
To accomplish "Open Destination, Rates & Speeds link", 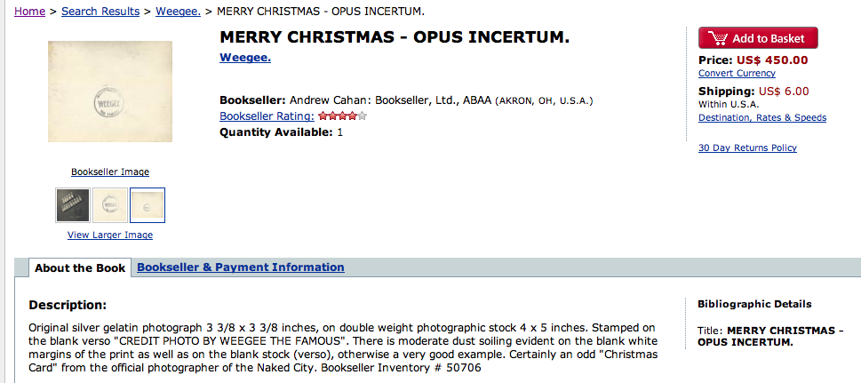I will click(x=762, y=117).
